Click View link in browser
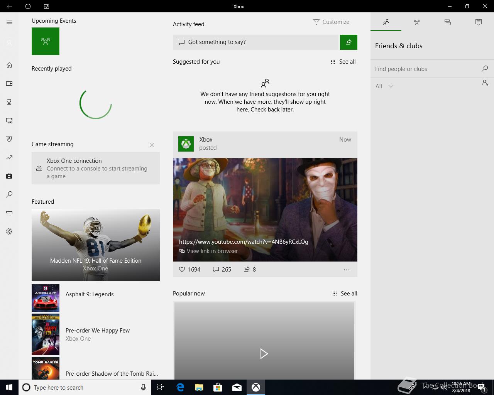 tap(208, 251)
